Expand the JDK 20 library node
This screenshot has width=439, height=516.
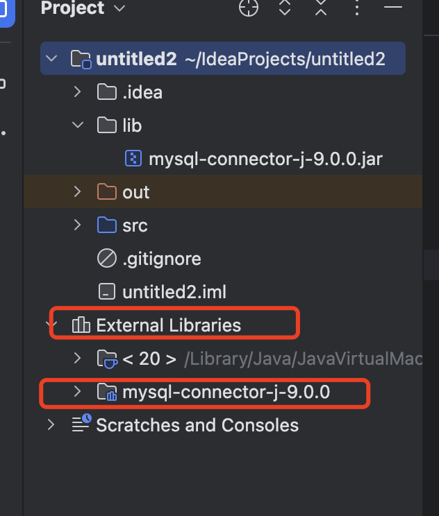tap(78, 359)
